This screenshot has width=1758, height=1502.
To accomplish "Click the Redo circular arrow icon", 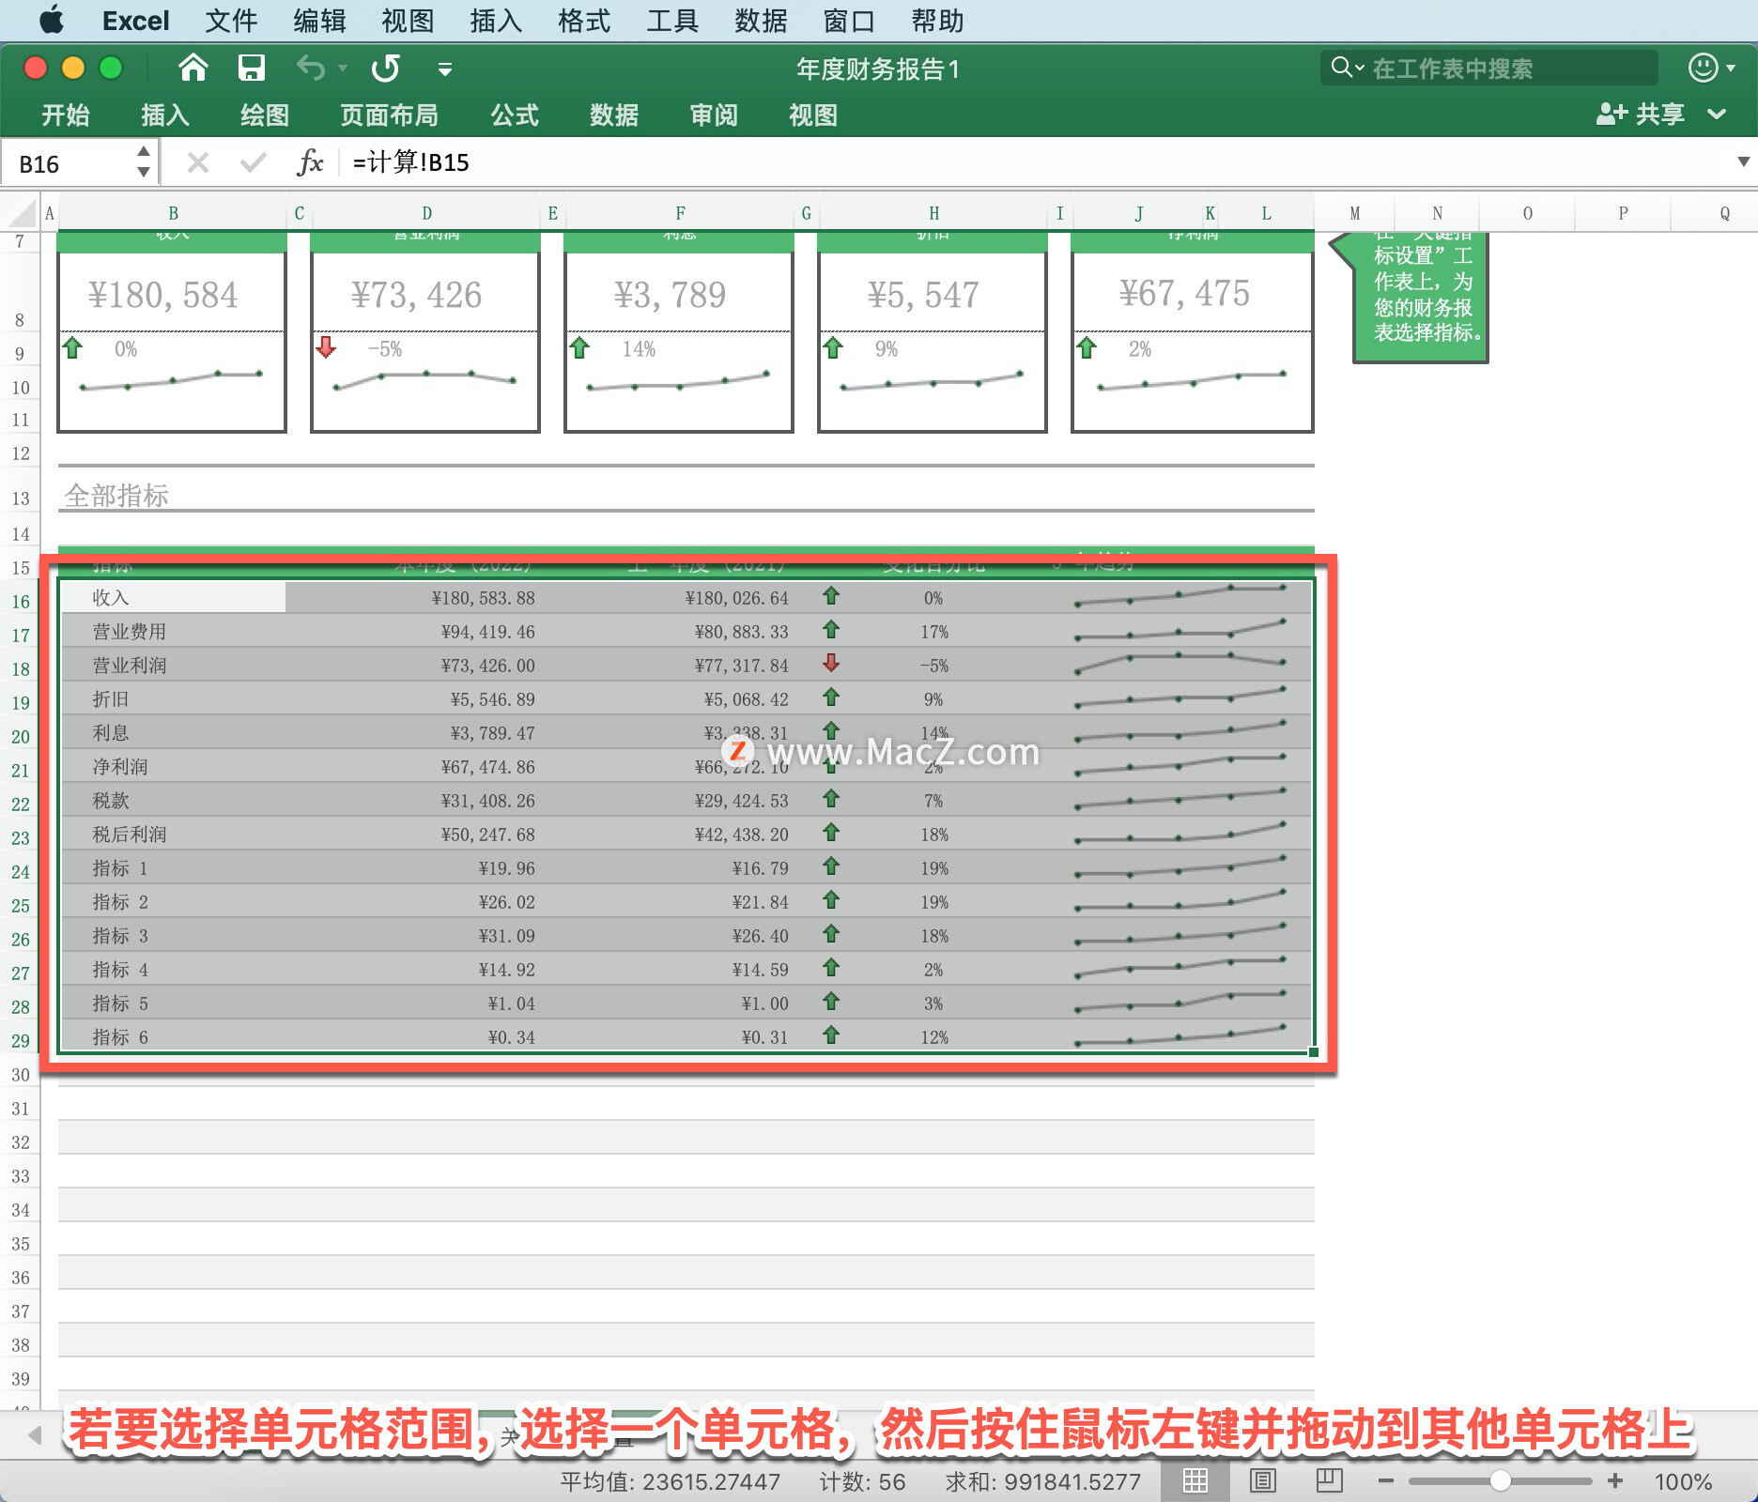I will (385, 68).
